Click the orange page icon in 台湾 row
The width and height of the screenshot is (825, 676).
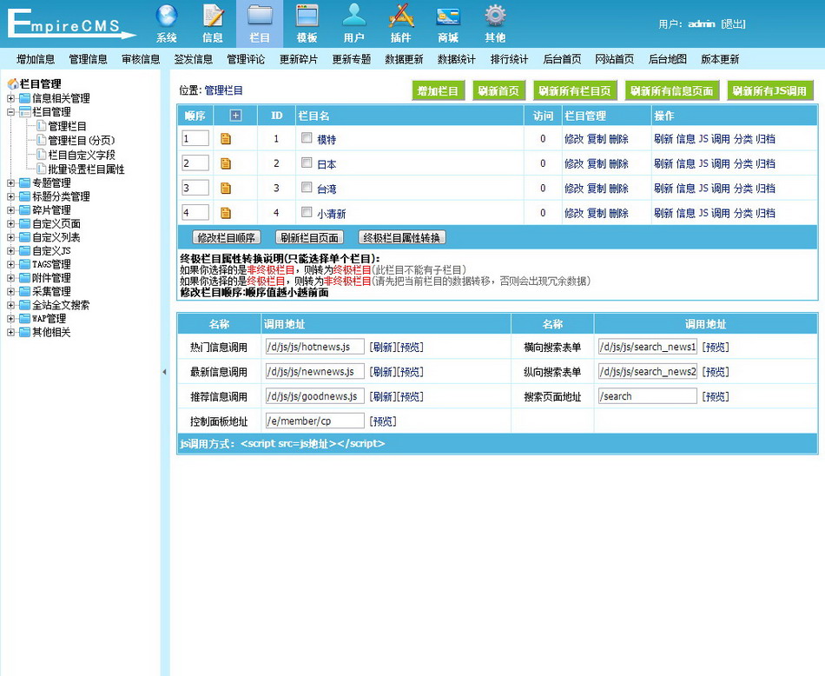226,189
